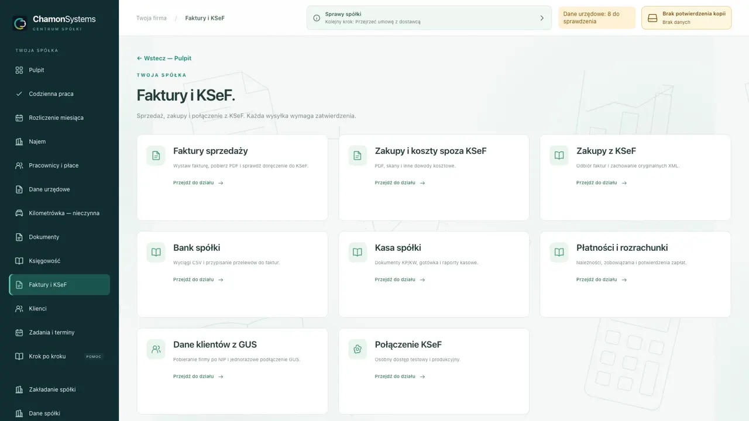Click the Dane spółki sidebar item
The width and height of the screenshot is (749, 421).
pos(60,413)
